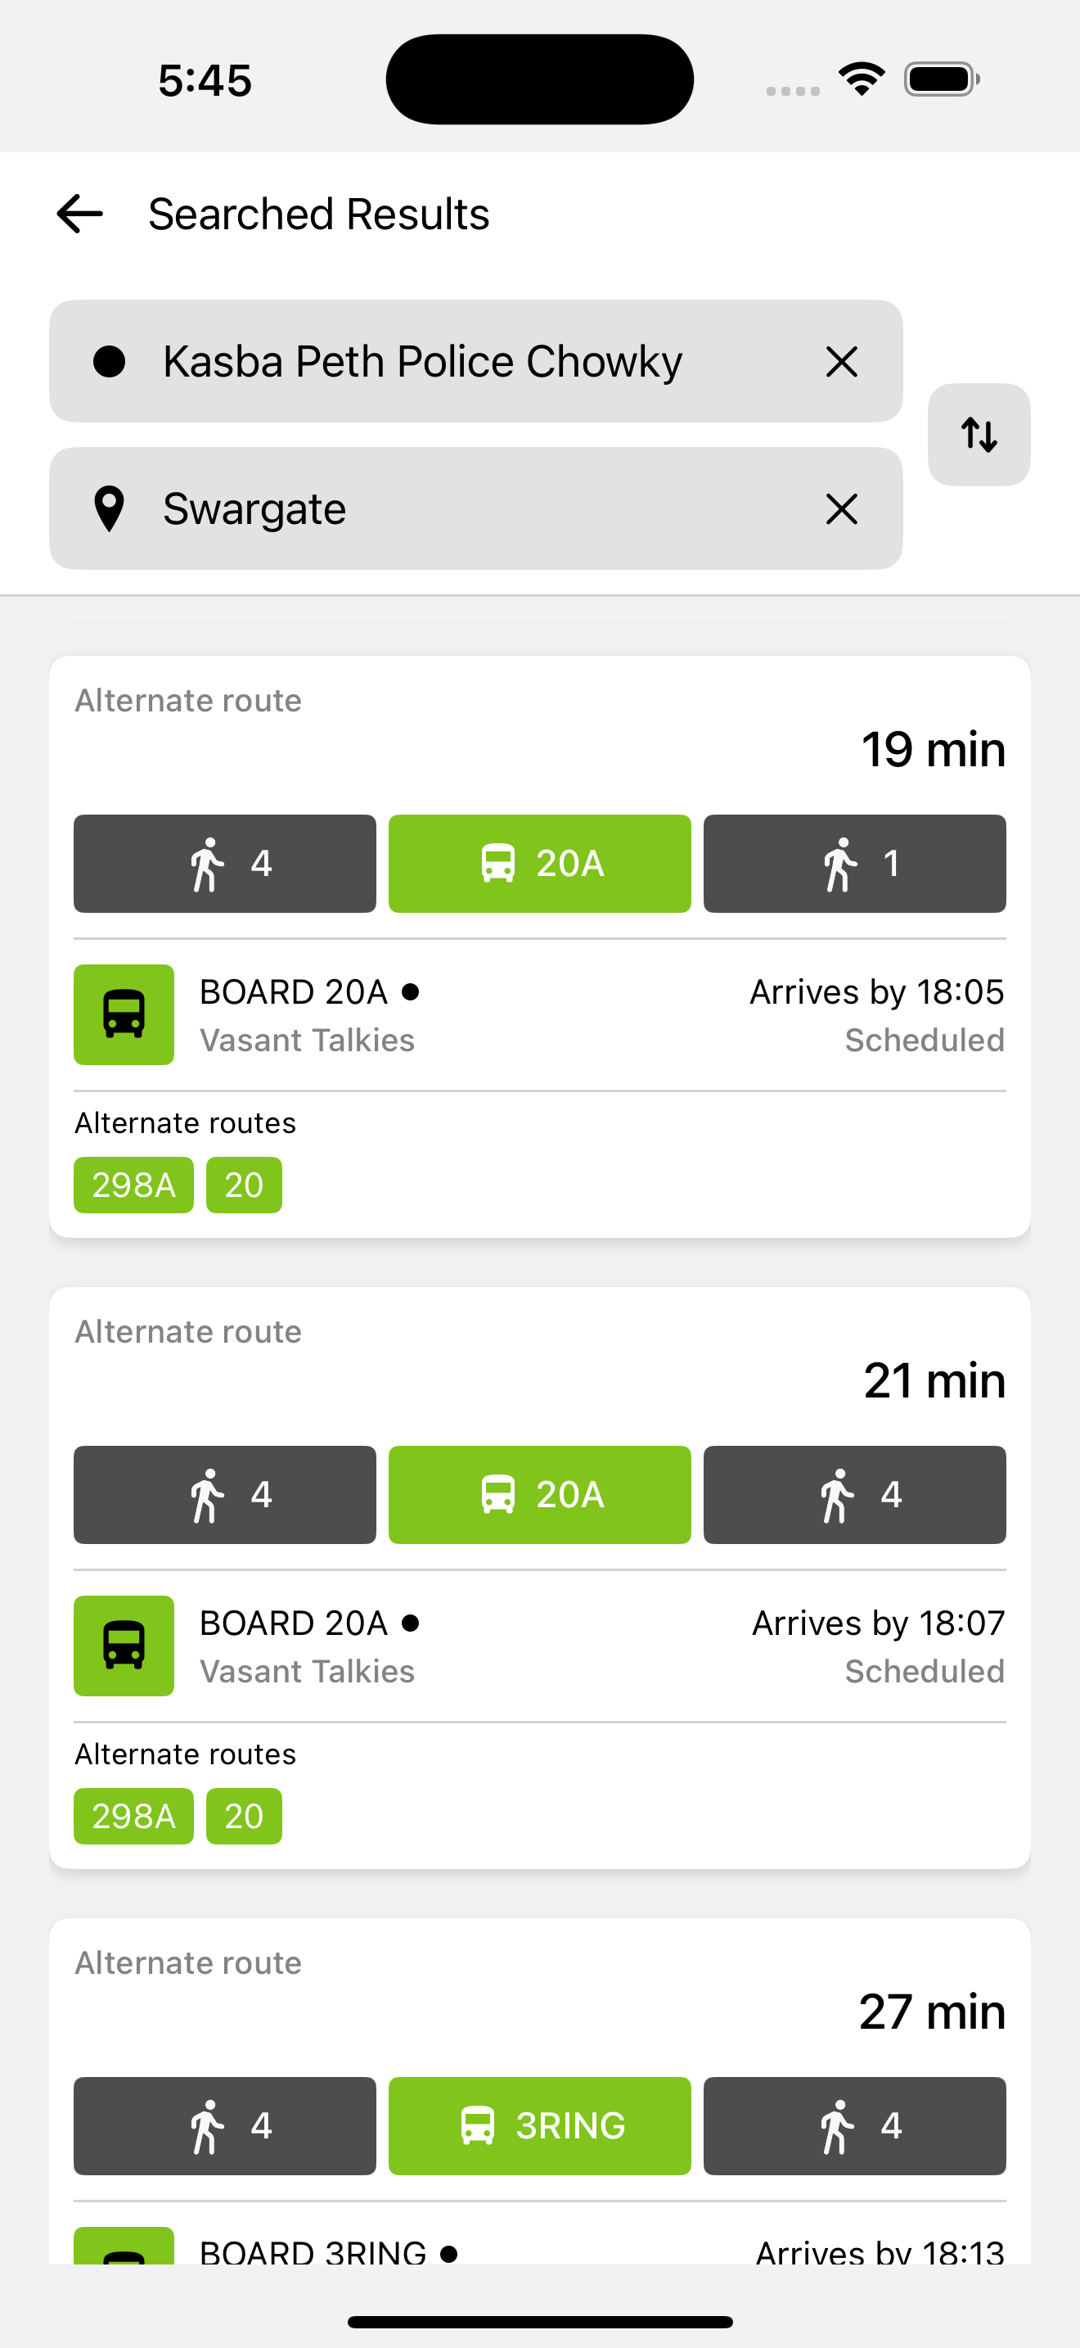Tap the back arrow icon
1080x2348 pixels.
click(x=79, y=214)
